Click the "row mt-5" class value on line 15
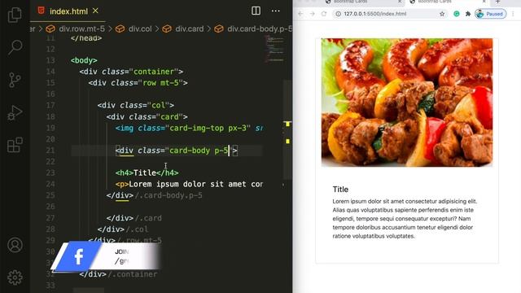 pos(160,83)
